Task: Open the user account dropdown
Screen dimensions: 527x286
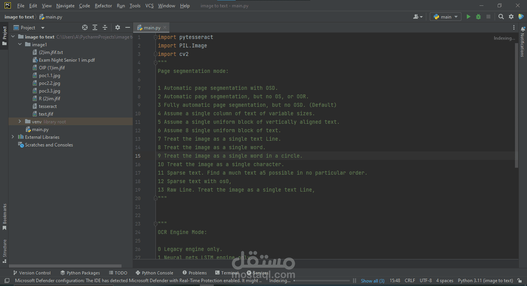Action: (418, 17)
